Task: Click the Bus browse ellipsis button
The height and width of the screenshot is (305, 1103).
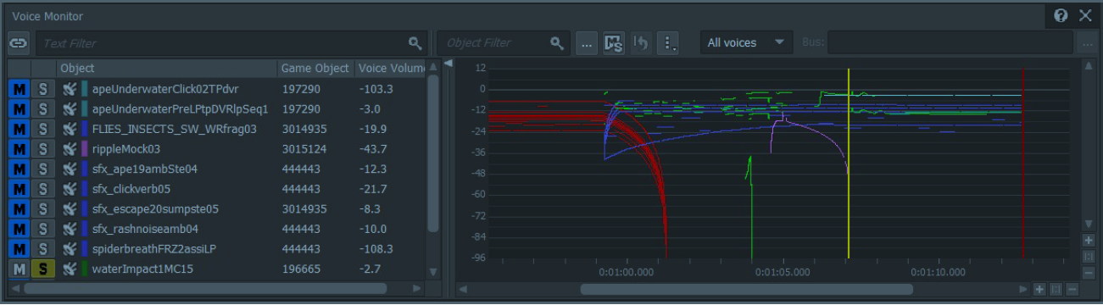Action: (x=1086, y=42)
